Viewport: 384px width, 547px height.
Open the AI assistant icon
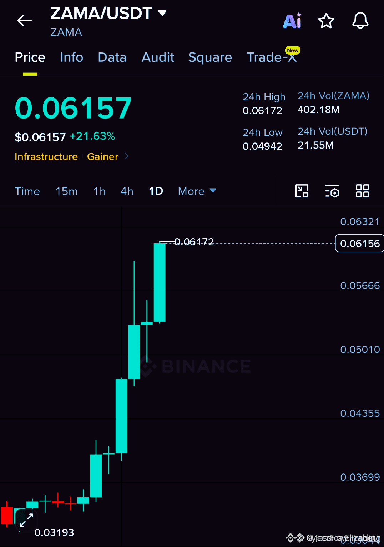pos(292,21)
